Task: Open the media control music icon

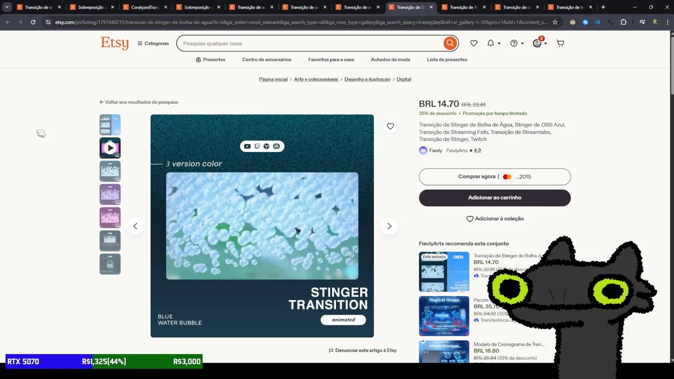Action: coord(642,22)
